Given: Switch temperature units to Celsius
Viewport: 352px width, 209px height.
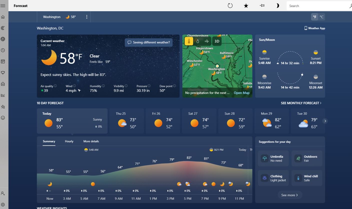Looking at the screenshot, I should point(322,17).
